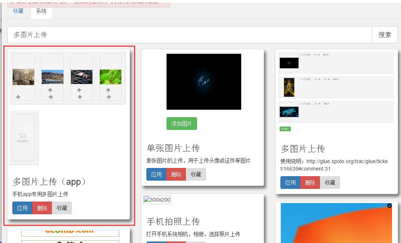The height and width of the screenshot is (243, 401).
Task: Move green grasshopper photo down
Action: click(109, 97)
